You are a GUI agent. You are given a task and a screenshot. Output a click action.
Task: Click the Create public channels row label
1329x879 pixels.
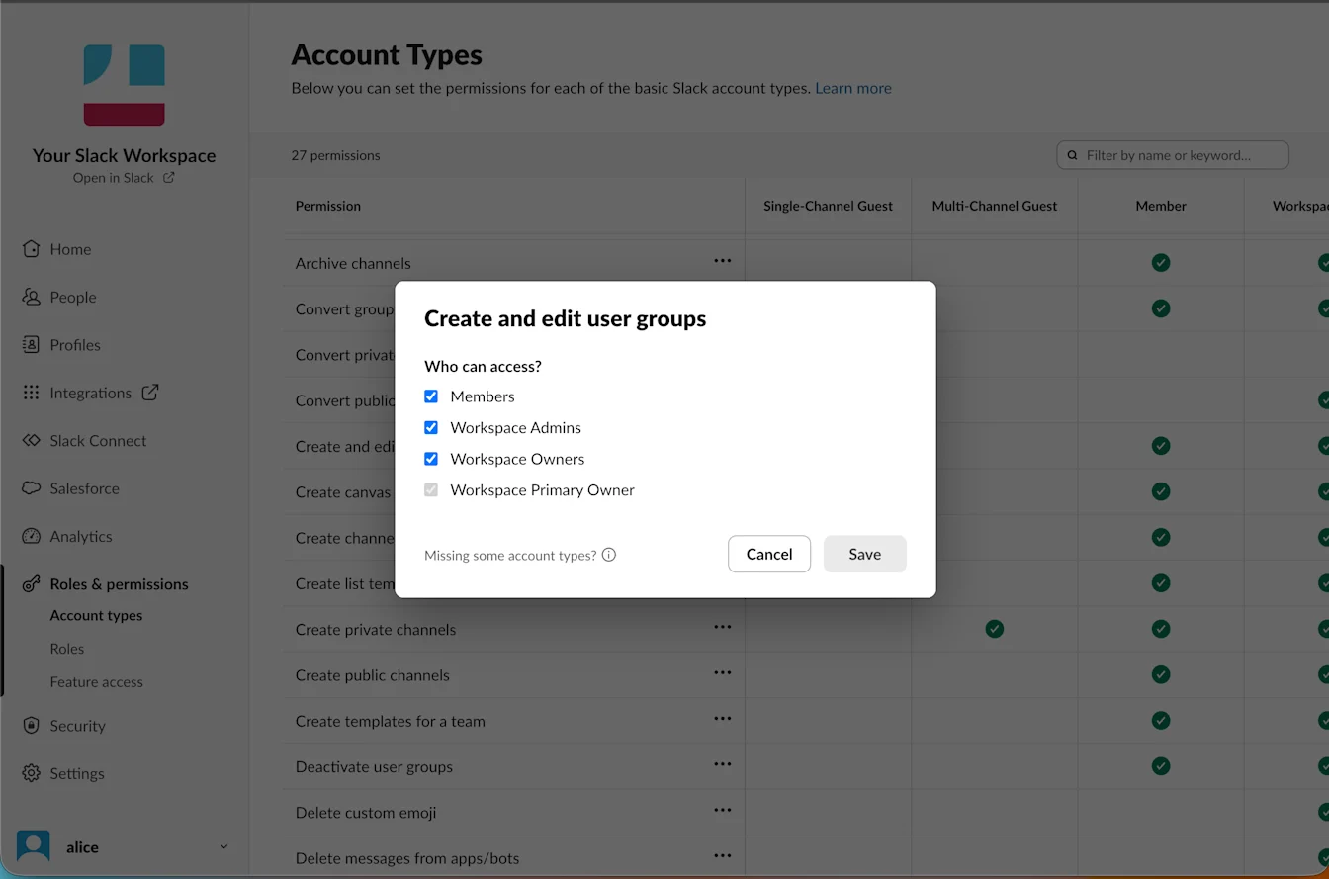(373, 675)
